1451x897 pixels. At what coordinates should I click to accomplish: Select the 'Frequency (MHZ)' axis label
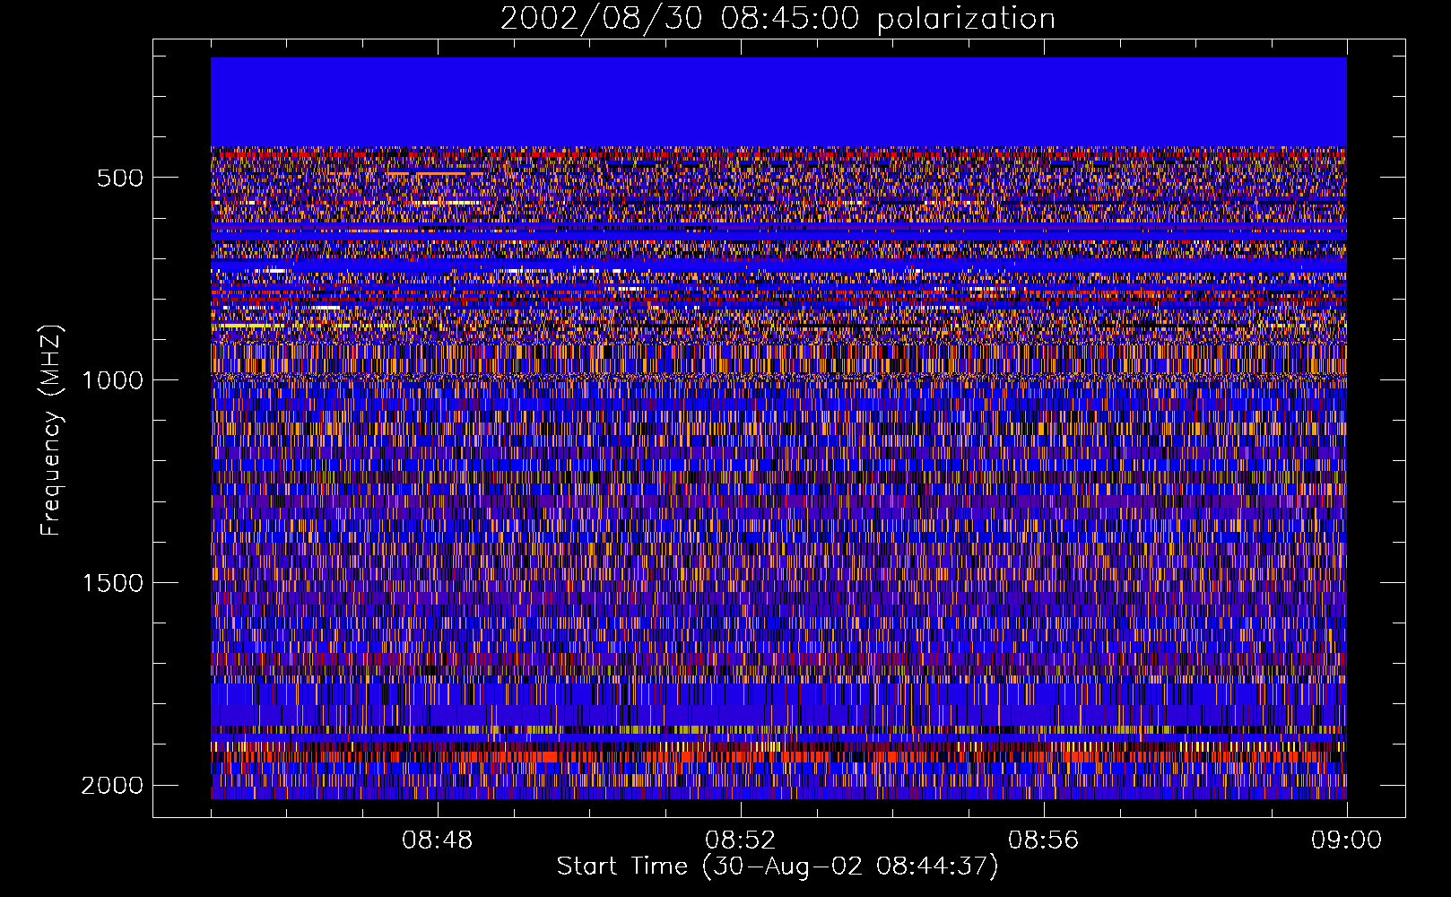pos(51,430)
